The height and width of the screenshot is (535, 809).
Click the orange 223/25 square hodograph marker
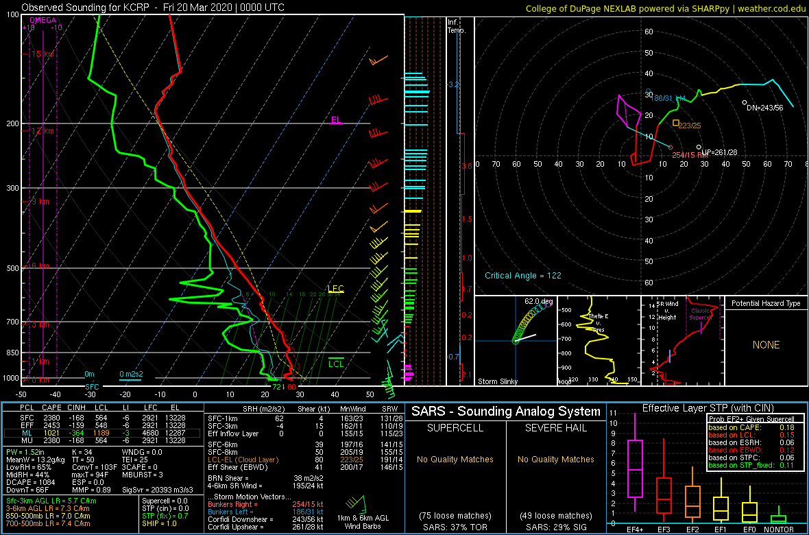click(x=677, y=123)
